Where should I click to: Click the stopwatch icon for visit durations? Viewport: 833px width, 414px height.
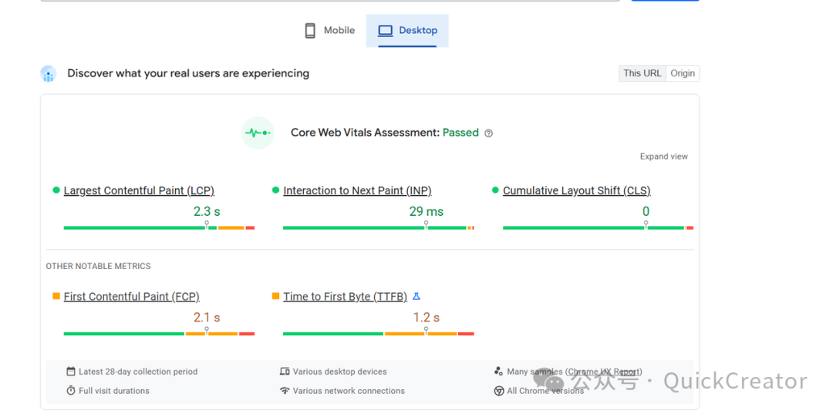point(71,391)
